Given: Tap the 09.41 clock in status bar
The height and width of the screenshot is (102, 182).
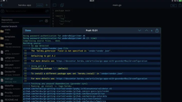Looking at the screenshot, I should (x=92, y=1).
